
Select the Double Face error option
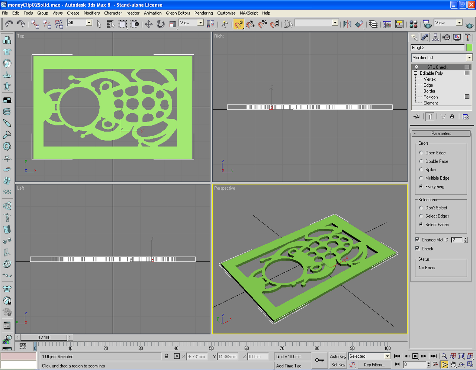tap(421, 161)
